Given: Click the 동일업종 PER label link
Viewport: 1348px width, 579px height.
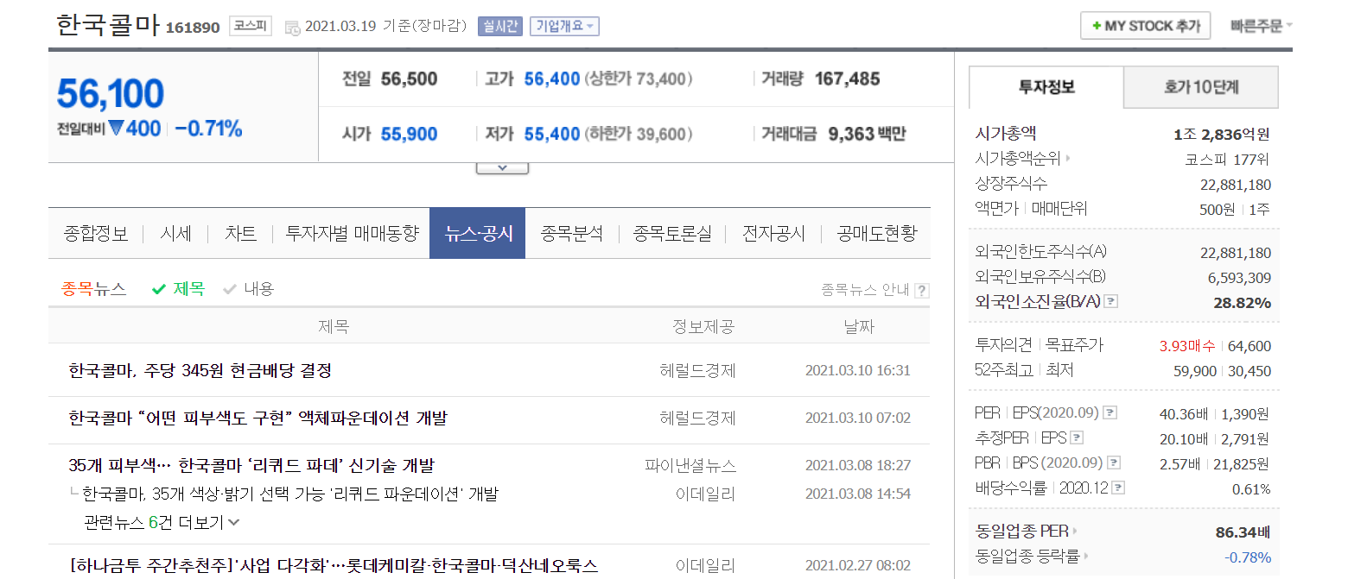Looking at the screenshot, I should tap(1021, 532).
